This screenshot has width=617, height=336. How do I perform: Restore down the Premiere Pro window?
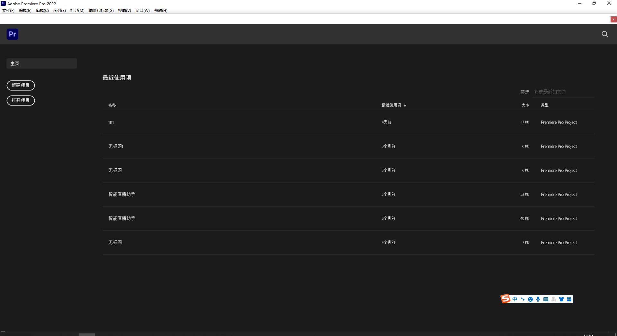(594, 4)
